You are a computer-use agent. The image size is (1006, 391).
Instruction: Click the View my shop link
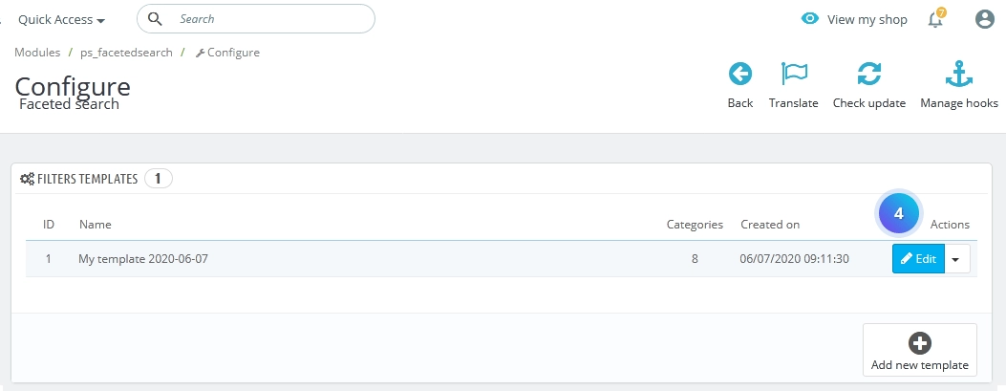tap(867, 20)
